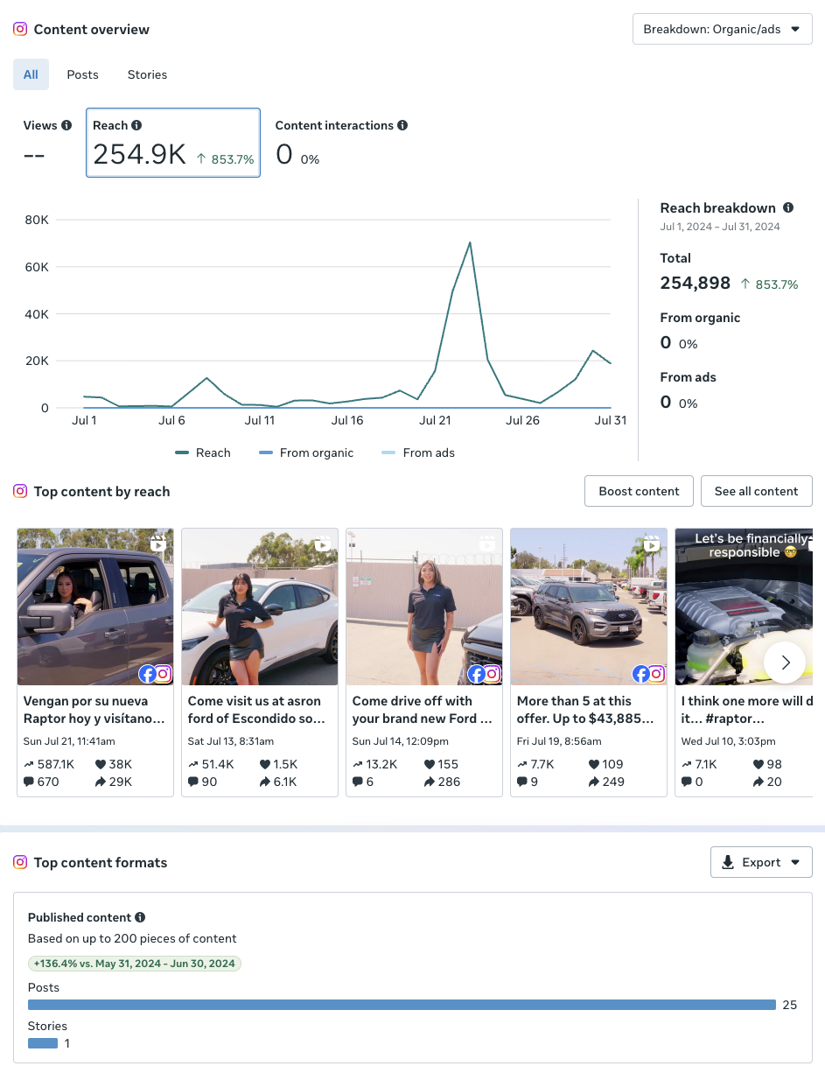
Task: Open the asron ford of Escondido post
Action: (260, 662)
